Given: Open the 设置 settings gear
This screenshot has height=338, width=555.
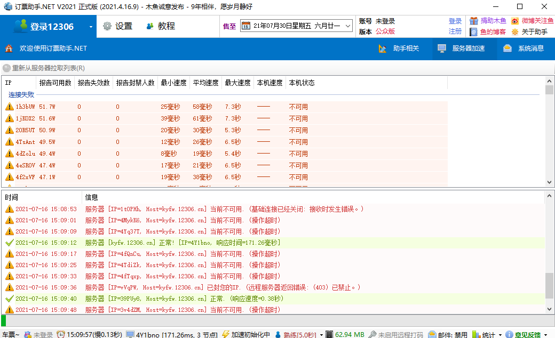Looking at the screenshot, I should [107, 26].
